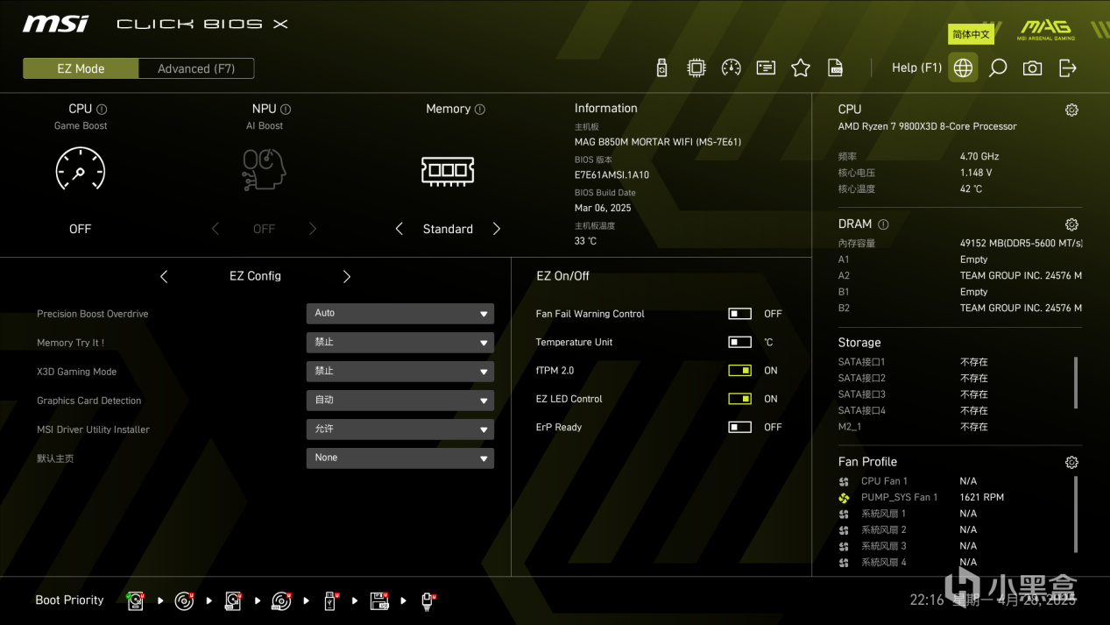Screen dimensions: 1110x625
Task: Click the NPU AI Boost head icon
Action: click(x=264, y=169)
